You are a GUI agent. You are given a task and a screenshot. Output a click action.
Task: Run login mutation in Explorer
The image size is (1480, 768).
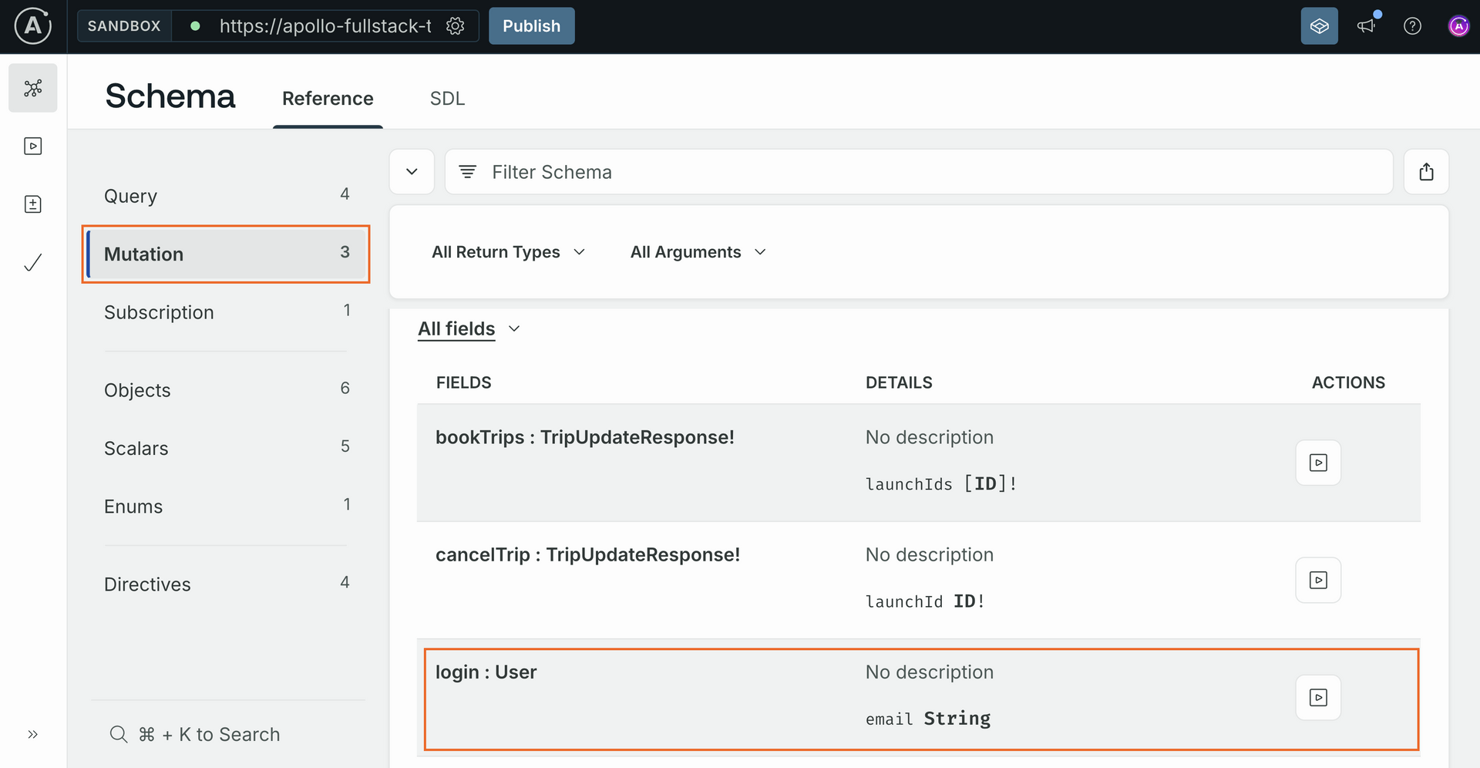pos(1318,698)
